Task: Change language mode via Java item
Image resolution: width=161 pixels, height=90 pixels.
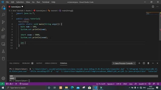Action: 131,84
